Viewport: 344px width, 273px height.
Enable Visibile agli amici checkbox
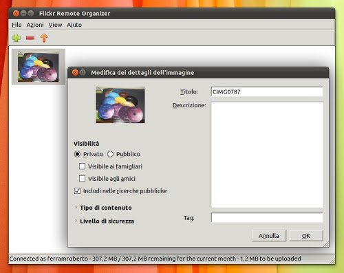click(x=82, y=178)
